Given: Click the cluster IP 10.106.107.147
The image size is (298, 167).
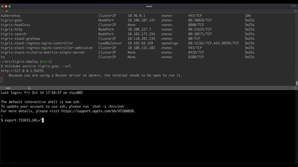Looking at the screenshot, I should coord(141,20).
